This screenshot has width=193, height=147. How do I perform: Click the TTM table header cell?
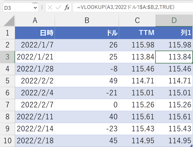[x=137, y=33]
